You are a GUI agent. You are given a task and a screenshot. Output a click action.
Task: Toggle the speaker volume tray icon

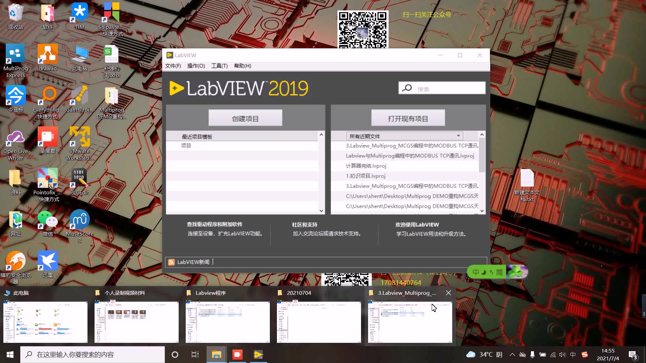pos(563,355)
